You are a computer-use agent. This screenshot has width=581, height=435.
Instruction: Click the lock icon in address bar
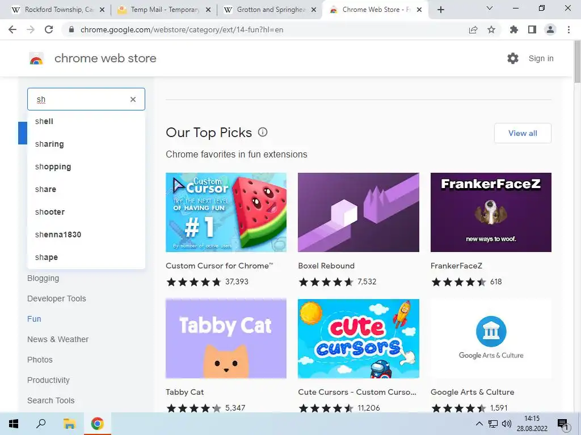71,29
